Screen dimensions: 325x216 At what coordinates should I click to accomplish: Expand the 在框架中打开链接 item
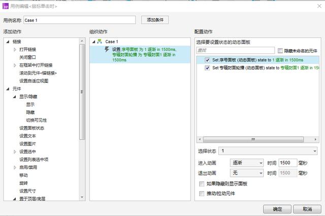(x=15, y=65)
